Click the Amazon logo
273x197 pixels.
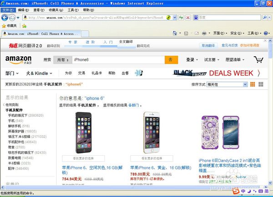coord(19,60)
